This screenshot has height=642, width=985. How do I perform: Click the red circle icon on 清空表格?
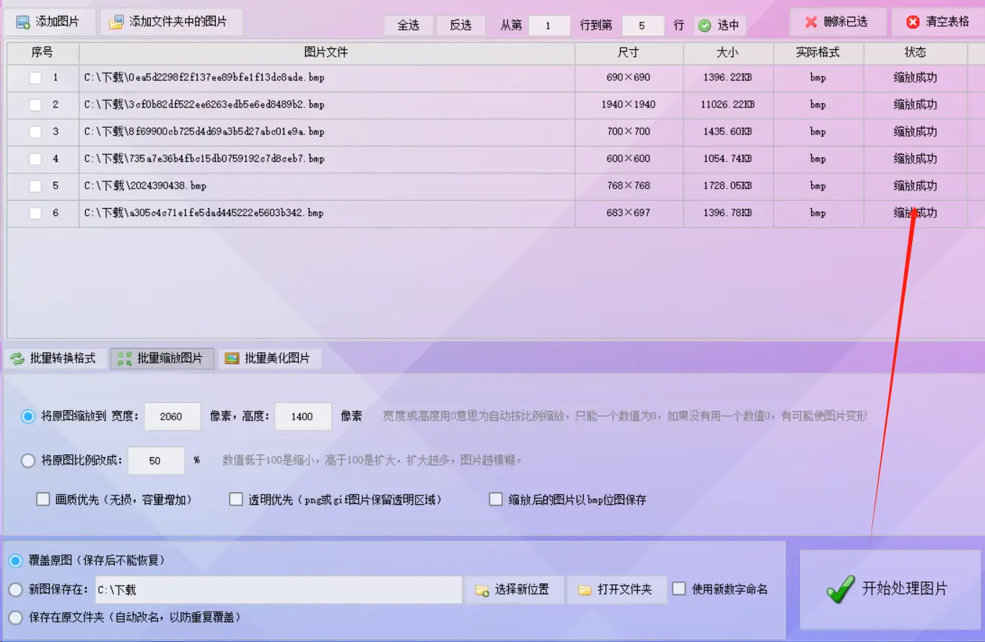914,22
